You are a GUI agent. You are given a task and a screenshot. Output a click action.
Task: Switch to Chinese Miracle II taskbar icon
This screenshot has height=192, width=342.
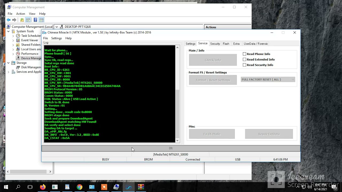129,187
